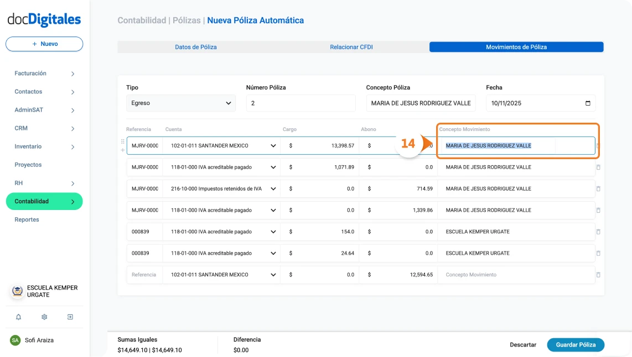Click the Número Póliza input field

[x=301, y=103]
